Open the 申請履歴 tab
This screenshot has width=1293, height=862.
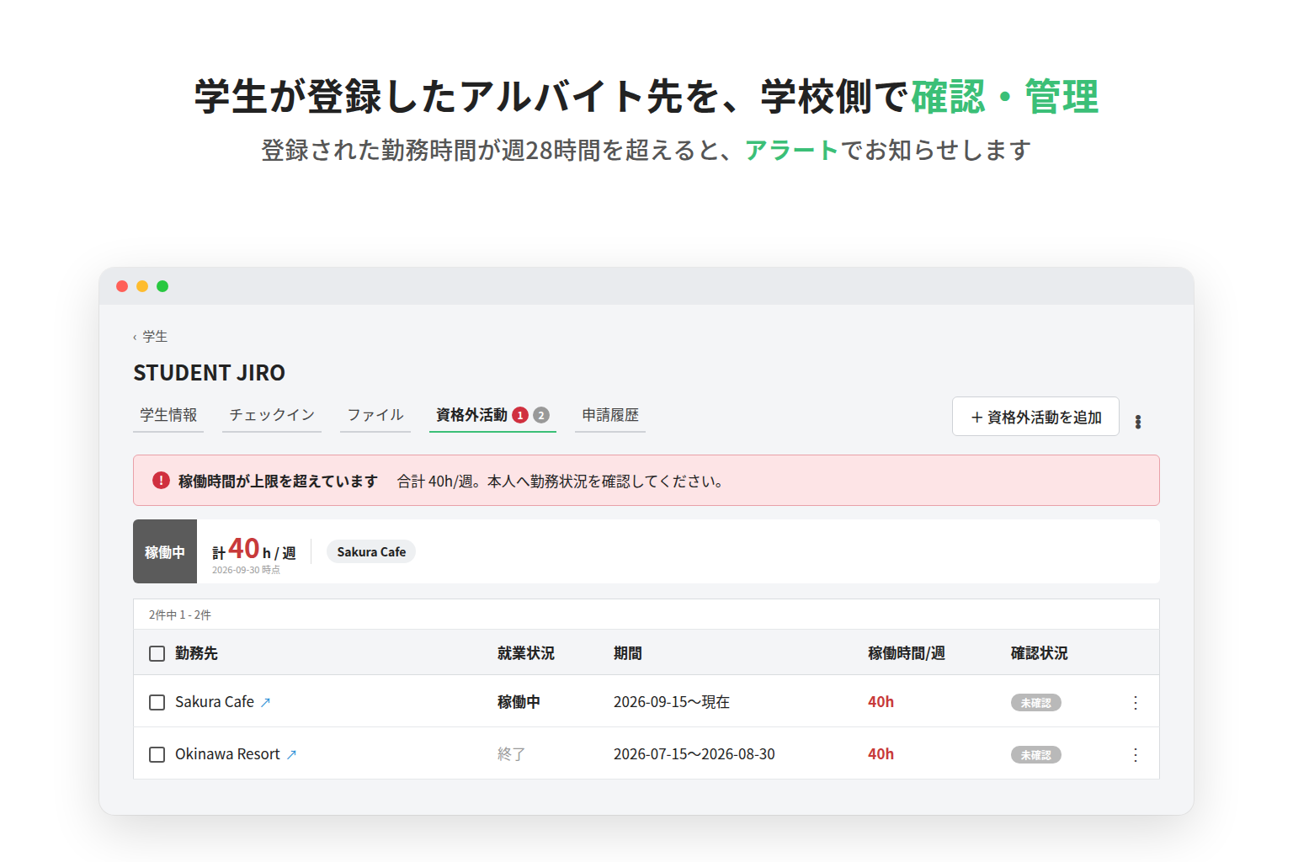click(x=610, y=415)
